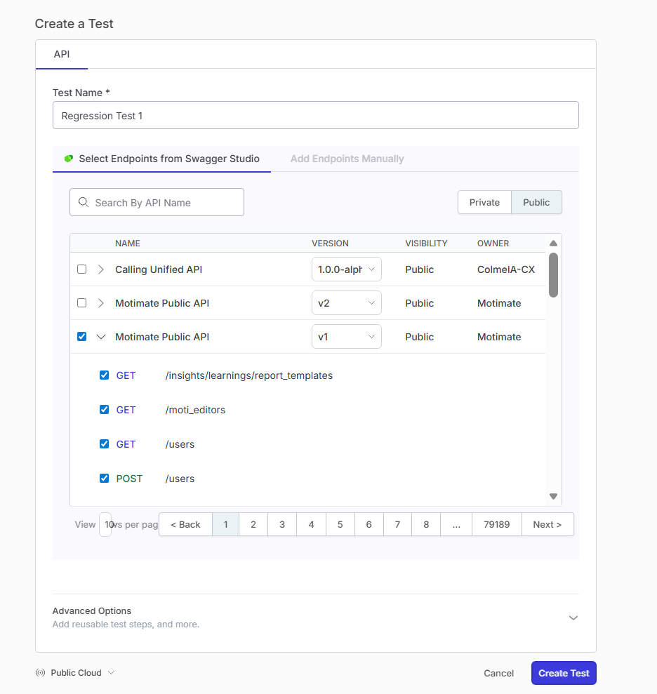657x694 pixels.
Task: Collapse the Motimate Public API v1 endpoints
Action: click(x=100, y=337)
